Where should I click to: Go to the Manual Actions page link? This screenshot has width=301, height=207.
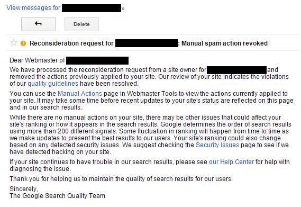(x=80, y=94)
